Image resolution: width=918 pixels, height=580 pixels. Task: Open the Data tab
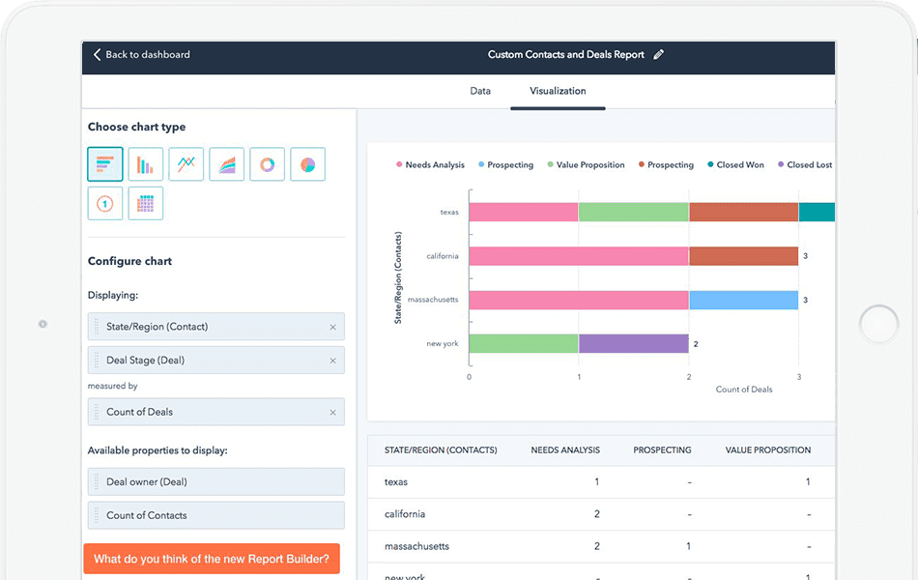pyautogui.click(x=480, y=91)
